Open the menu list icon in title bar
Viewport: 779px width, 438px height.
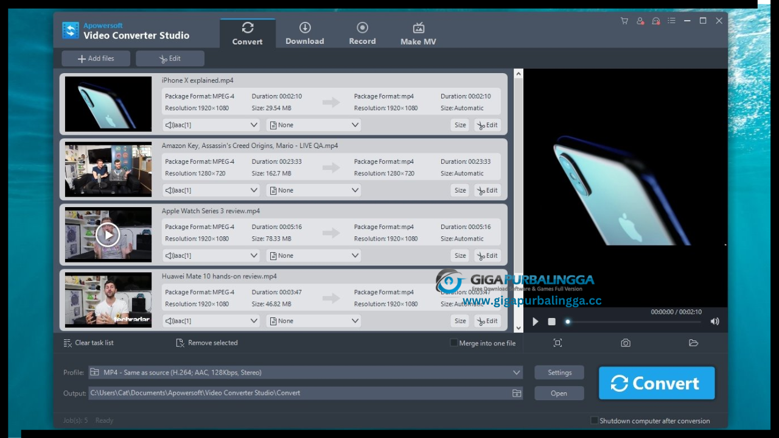pyautogui.click(x=671, y=21)
